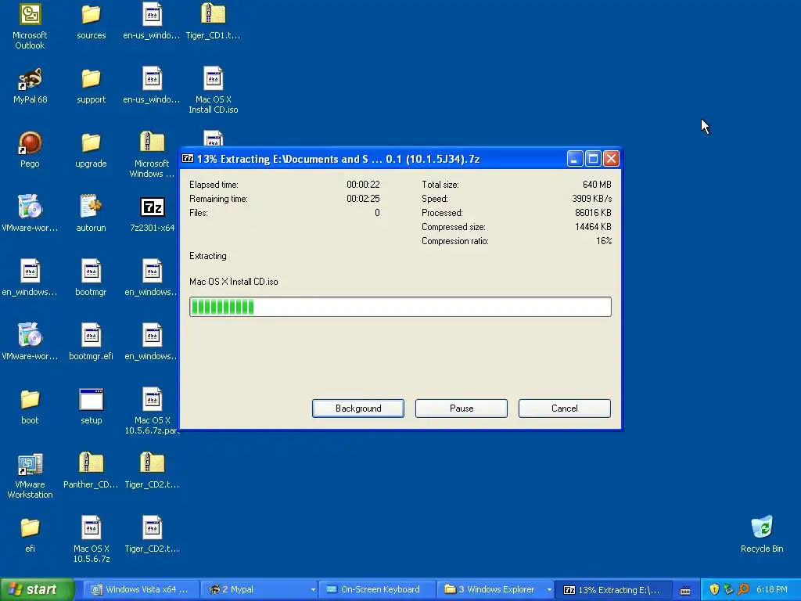Click the Elapsed time value 00:00:22
This screenshot has height=601, width=801.
click(363, 185)
